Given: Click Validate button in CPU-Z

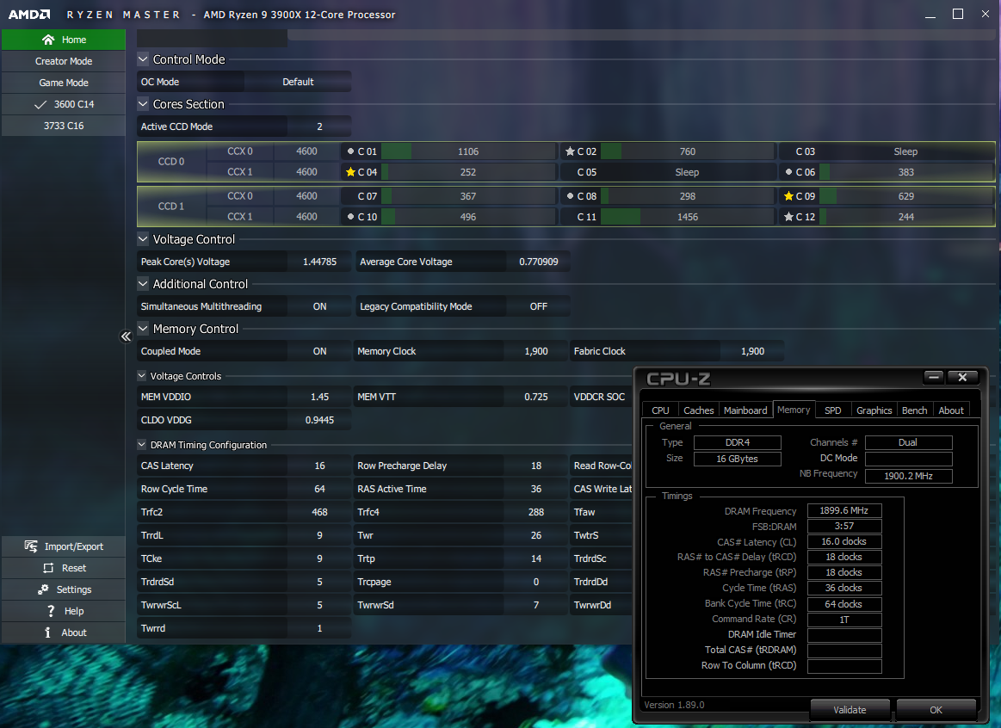Looking at the screenshot, I should pyautogui.click(x=850, y=709).
